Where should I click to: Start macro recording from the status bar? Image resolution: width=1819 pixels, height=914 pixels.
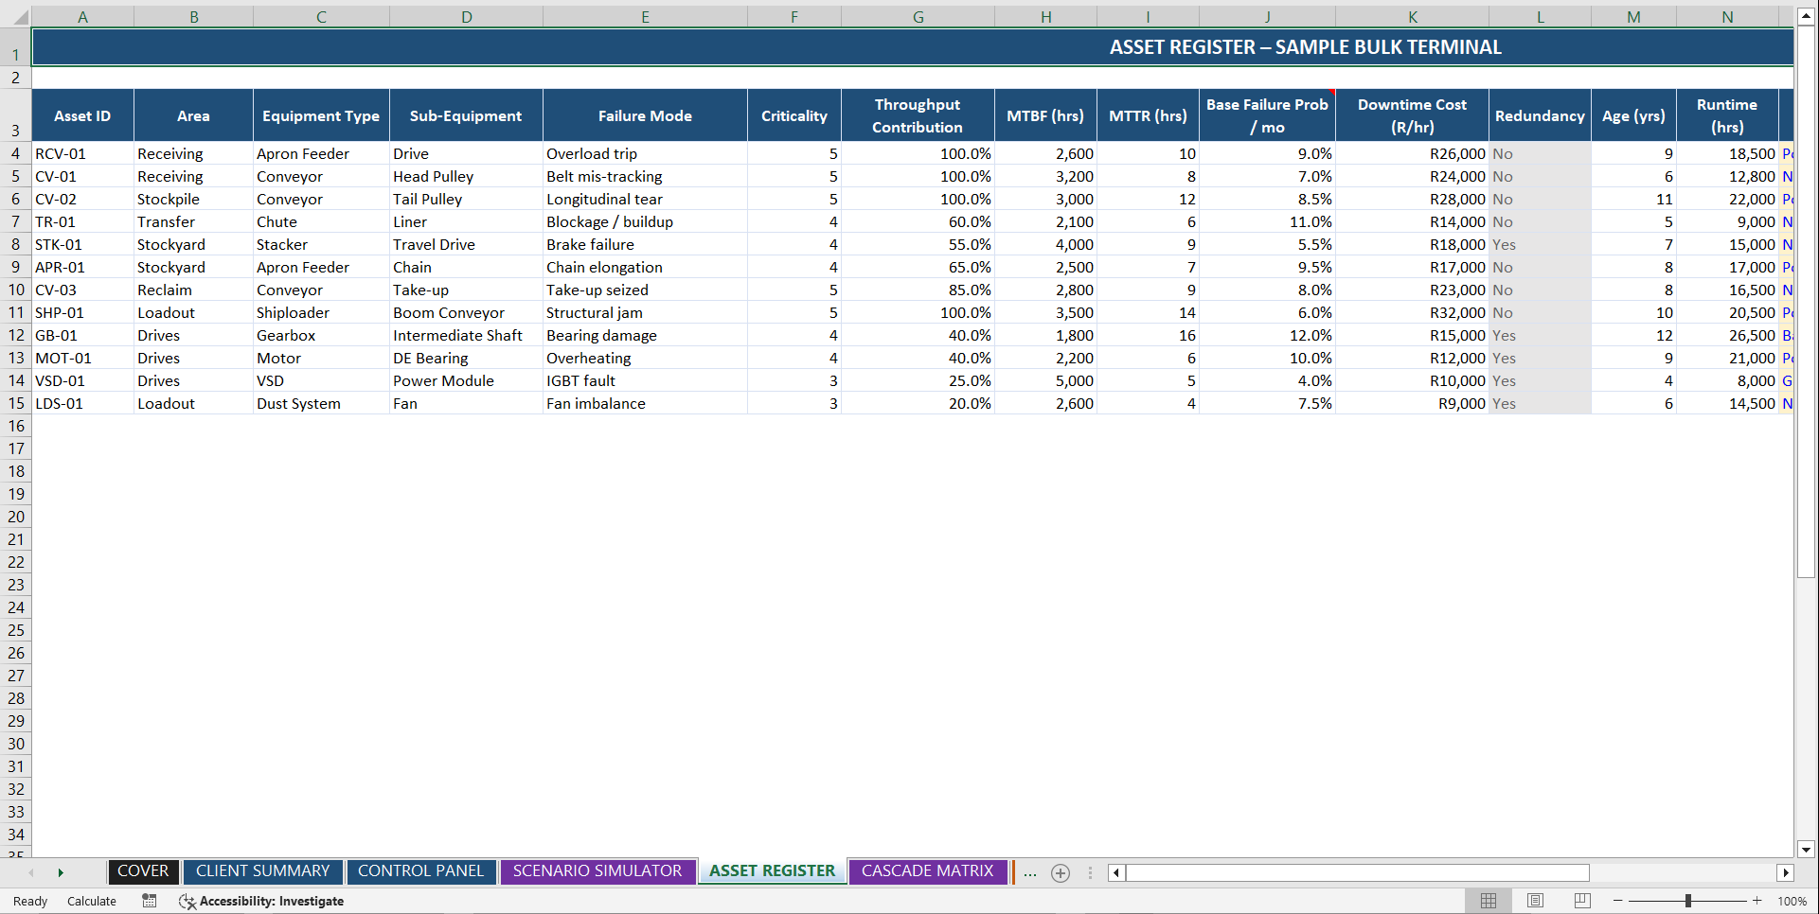coord(149,901)
